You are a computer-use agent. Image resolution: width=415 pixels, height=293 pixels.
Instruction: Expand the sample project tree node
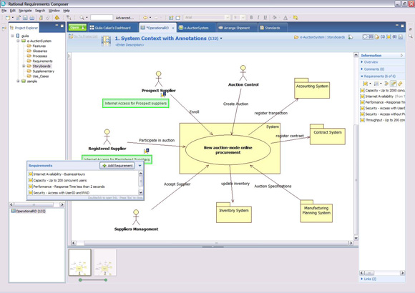click(x=18, y=81)
